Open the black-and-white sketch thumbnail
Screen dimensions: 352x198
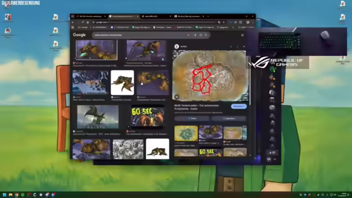(x=128, y=149)
